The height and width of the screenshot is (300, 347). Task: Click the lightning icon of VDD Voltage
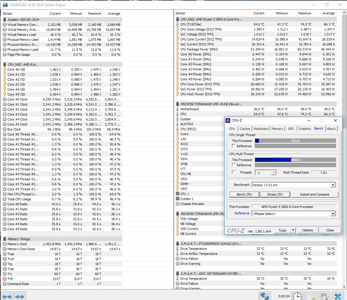178,219
